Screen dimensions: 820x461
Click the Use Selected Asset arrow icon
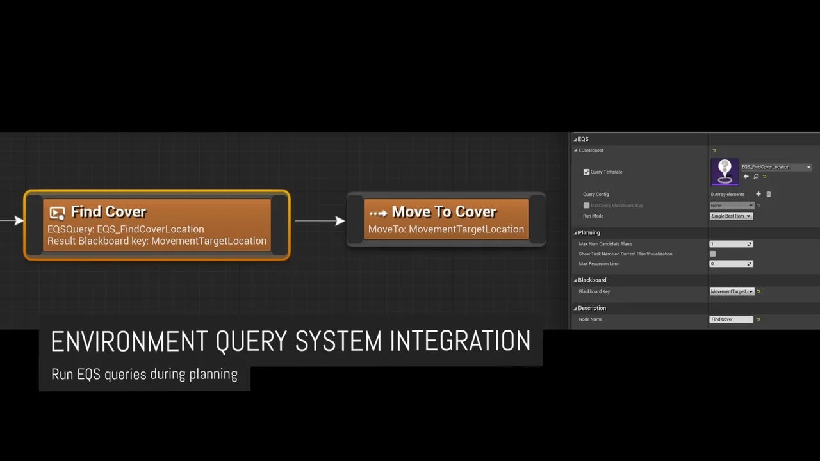[746, 177]
